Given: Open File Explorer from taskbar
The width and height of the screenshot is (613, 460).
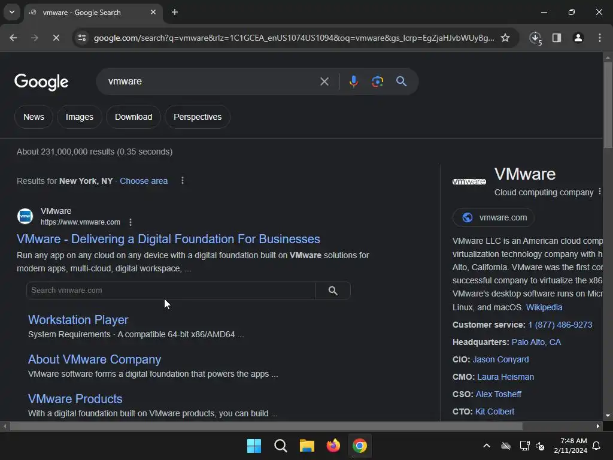Looking at the screenshot, I should click(x=307, y=446).
